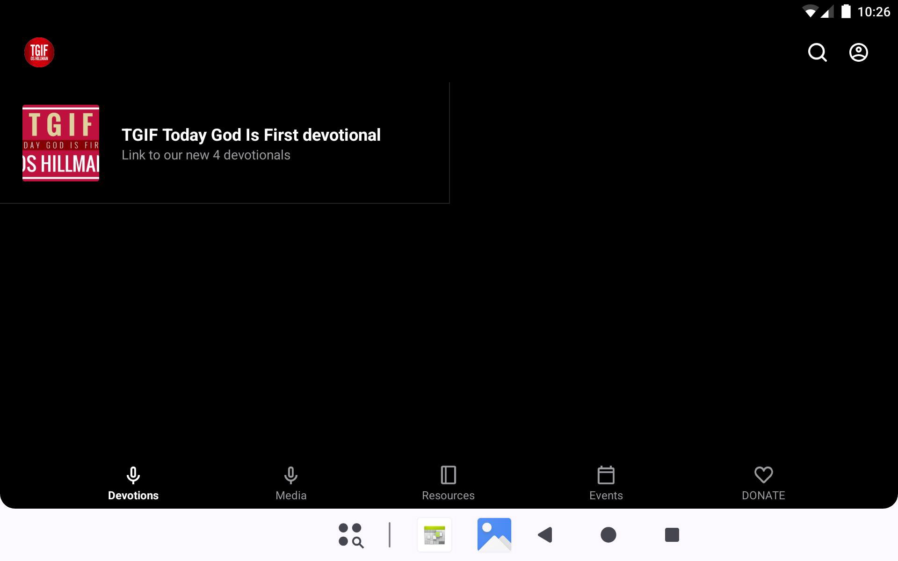Click the Media microphone icon
898x561 pixels.
click(x=291, y=475)
